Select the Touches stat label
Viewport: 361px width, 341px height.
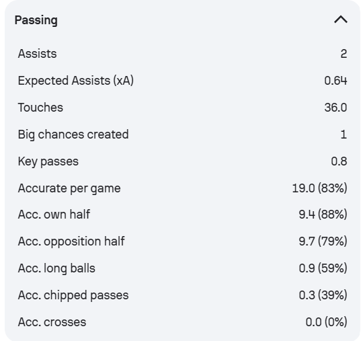[40, 108]
